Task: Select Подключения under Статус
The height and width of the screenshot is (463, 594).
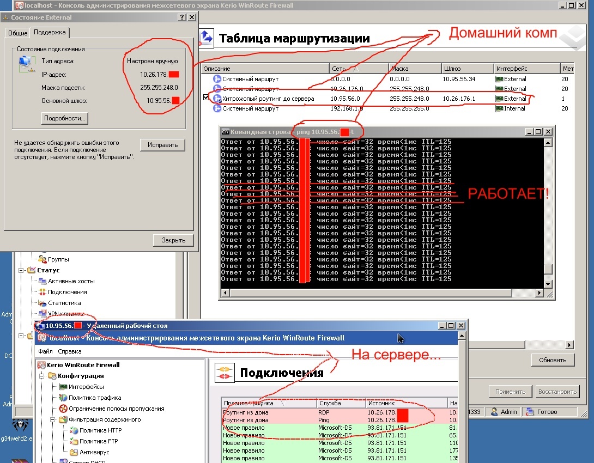Action: point(68,292)
